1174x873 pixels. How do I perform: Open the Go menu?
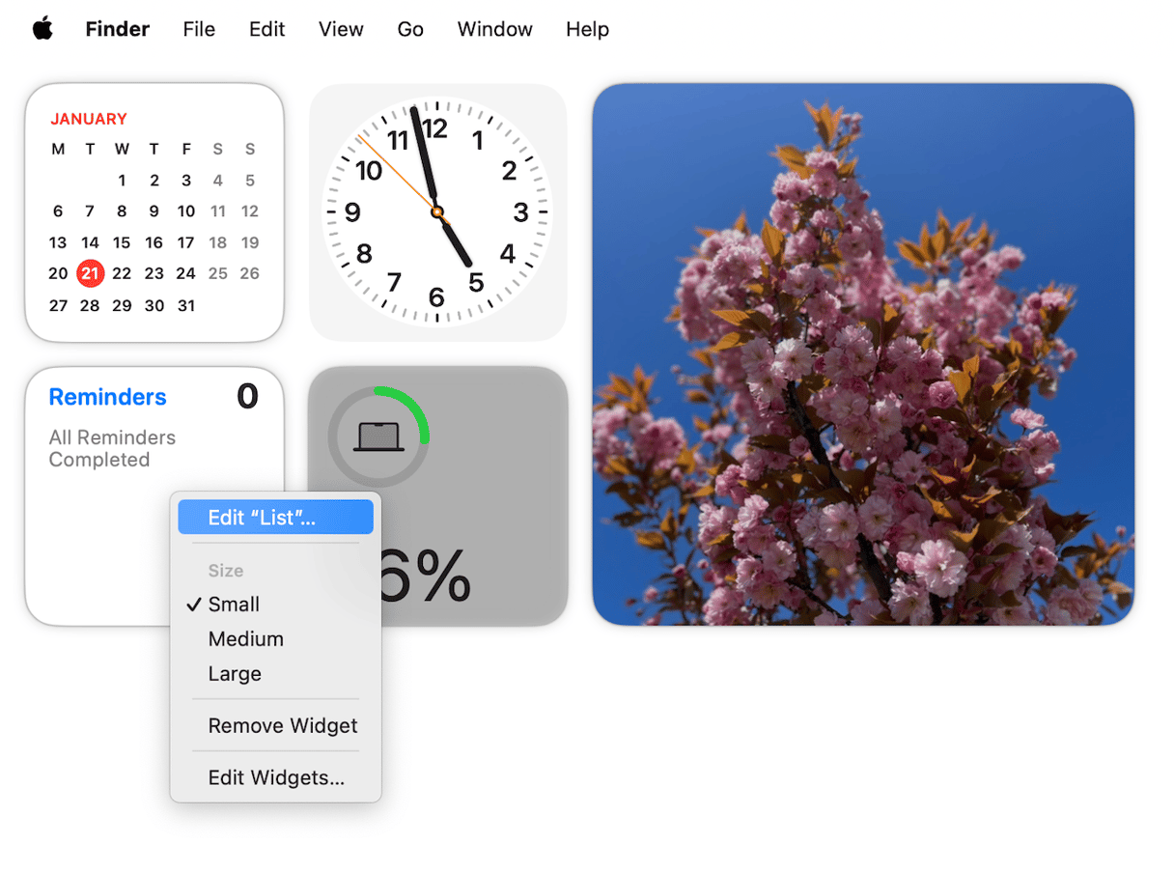click(x=410, y=29)
